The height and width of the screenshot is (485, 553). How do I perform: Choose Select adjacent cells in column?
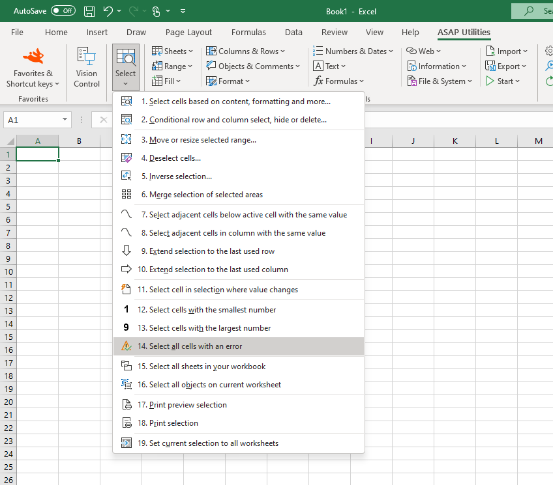coord(239,233)
